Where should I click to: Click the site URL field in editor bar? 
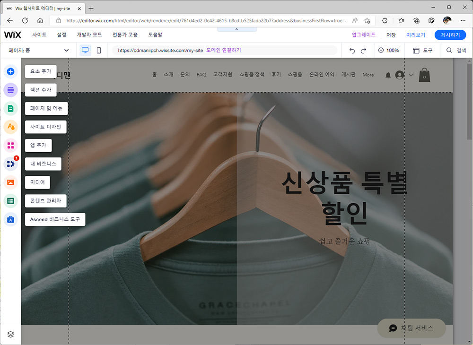pos(224,50)
